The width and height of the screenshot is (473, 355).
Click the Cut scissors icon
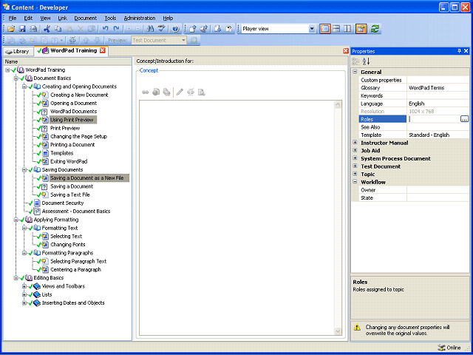click(47, 29)
